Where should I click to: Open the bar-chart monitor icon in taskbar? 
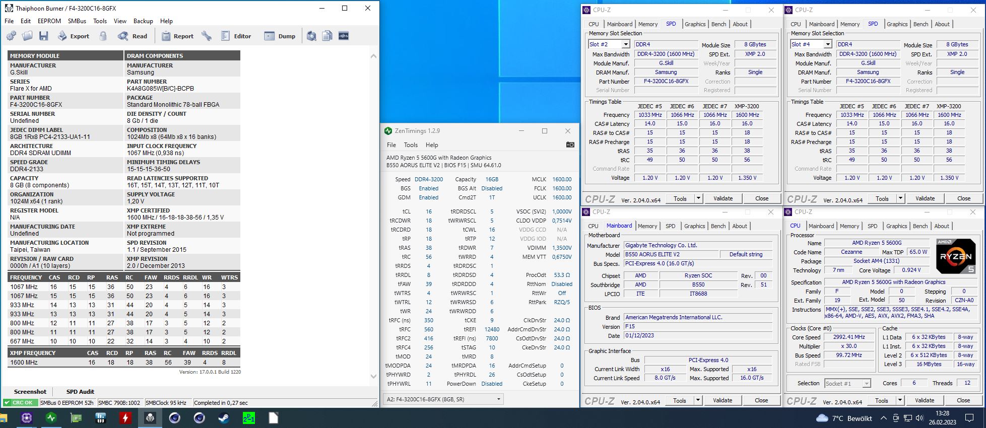101,418
